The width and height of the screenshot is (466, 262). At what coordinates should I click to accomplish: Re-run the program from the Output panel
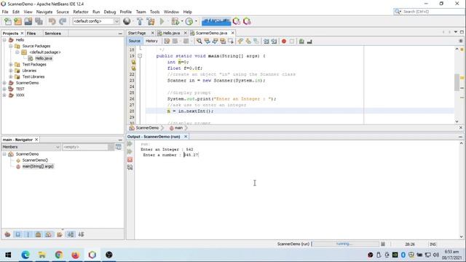(x=130, y=144)
